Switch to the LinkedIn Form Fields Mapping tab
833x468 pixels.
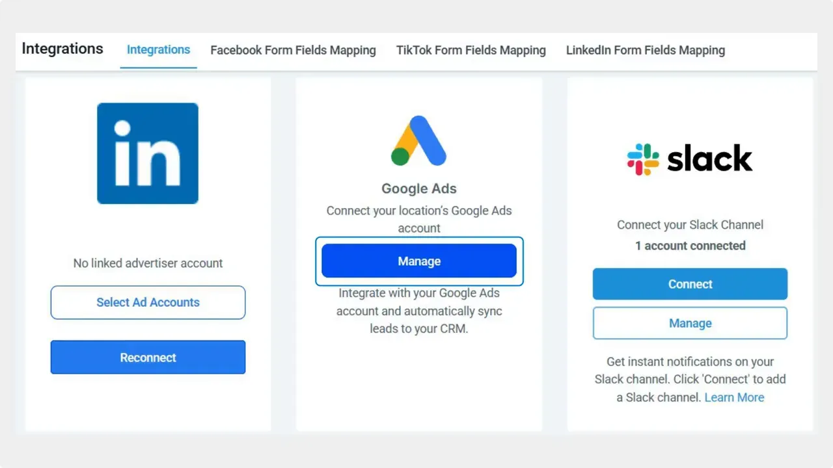click(x=645, y=50)
